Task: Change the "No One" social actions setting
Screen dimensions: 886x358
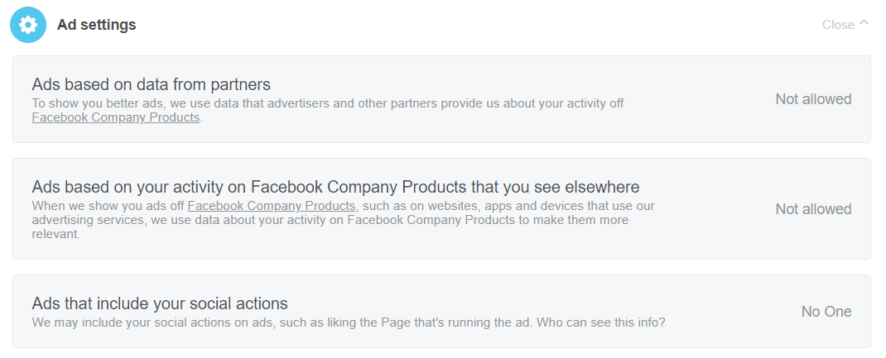Action: (x=826, y=312)
